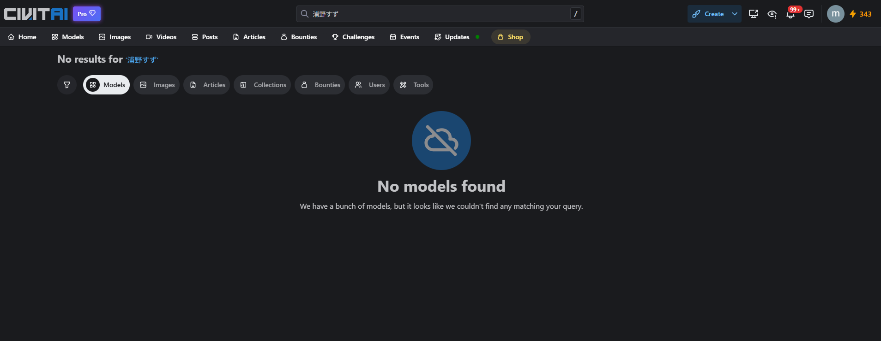The width and height of the screenshot is (881, 341).
Task: Open the Shop button
Action: [x=511, y=37]
